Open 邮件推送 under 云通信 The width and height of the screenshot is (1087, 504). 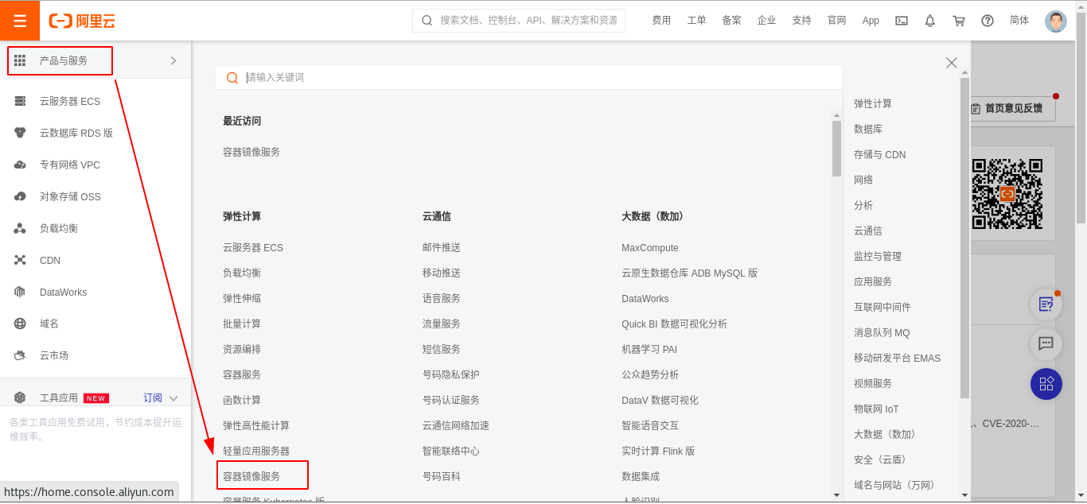click(x=442, y=247)
